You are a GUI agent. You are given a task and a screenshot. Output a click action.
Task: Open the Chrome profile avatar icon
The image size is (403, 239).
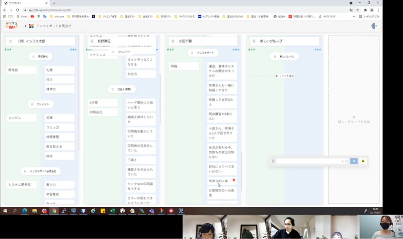click(372, 10)
